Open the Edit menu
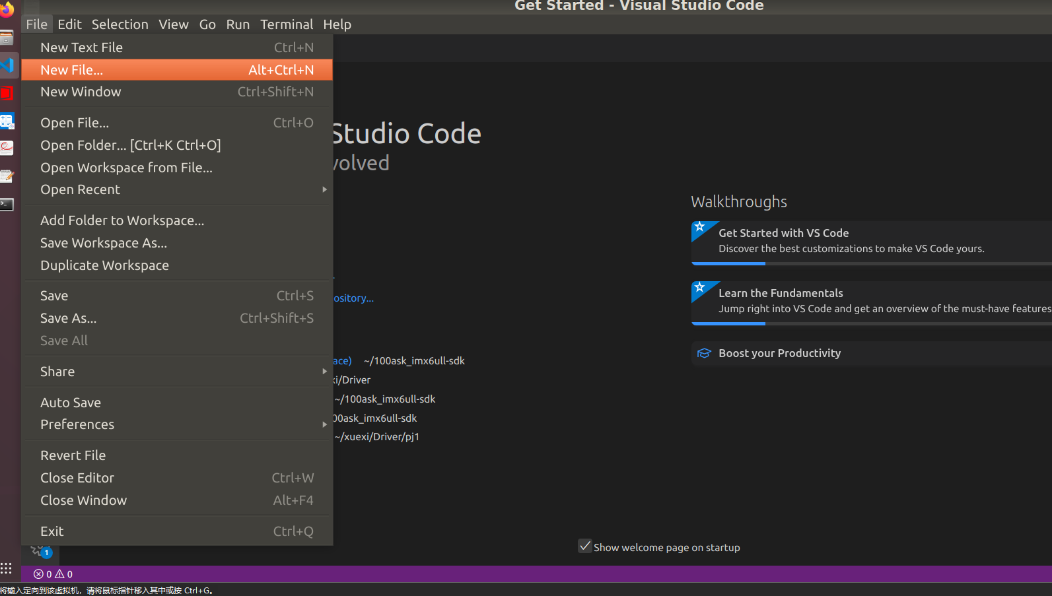Viewport: 1052px width, 596px height. click(x=69, y=24)
